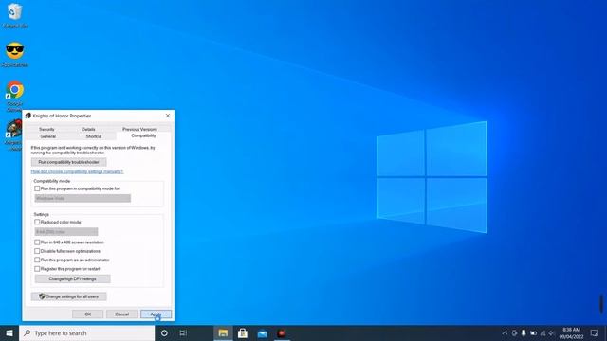
Task: Open the sunglasses emoji desktop icon
Action: [15, 54]
